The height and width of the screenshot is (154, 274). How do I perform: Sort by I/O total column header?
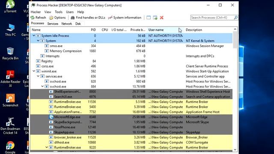119,30
